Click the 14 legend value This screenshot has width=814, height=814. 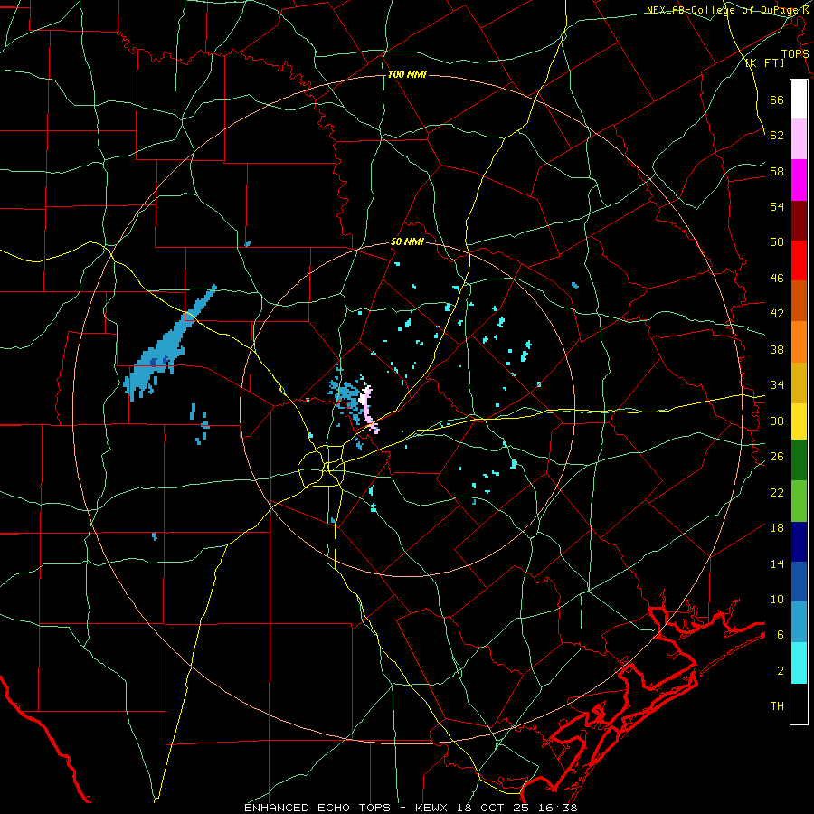pos(777,563)
